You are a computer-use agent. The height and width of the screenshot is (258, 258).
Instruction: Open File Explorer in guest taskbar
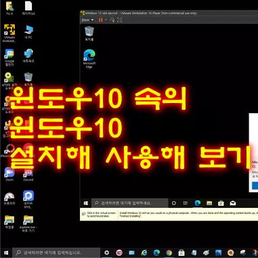click(x=209, y=203)
